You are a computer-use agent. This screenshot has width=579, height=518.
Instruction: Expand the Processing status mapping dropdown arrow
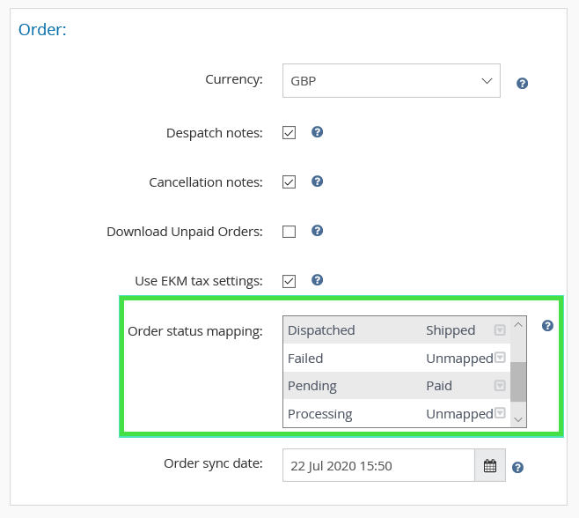coord(500,413)
